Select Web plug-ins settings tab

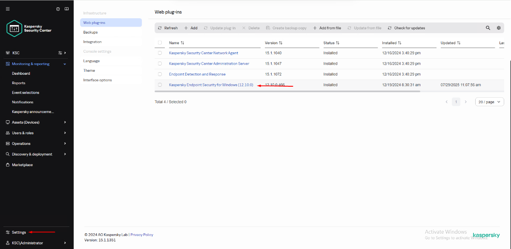point(111,23)
